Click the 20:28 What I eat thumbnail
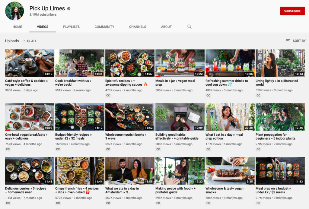 tap(230, 117)
